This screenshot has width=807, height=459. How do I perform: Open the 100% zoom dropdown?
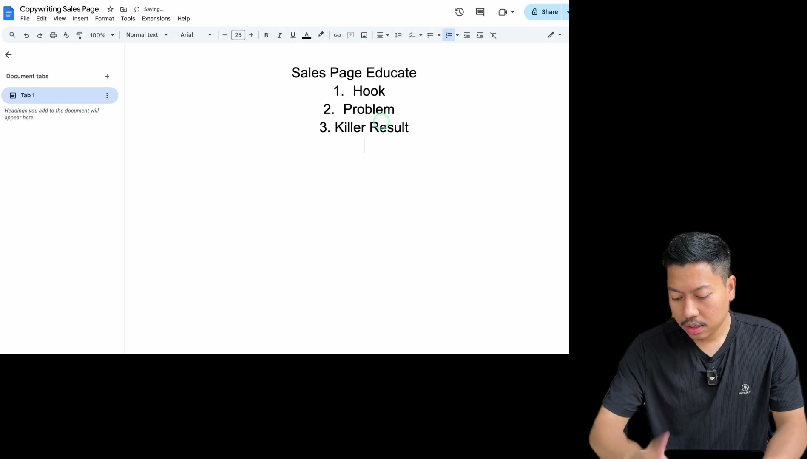[x=102, y=35]
